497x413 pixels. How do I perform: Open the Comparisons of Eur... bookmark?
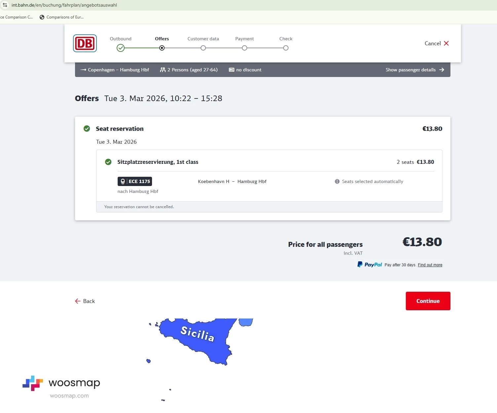pyautogui.click(x=61, y=17)
